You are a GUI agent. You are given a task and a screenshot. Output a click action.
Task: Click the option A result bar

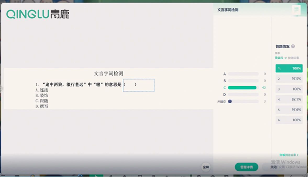[x=243, y=74]
